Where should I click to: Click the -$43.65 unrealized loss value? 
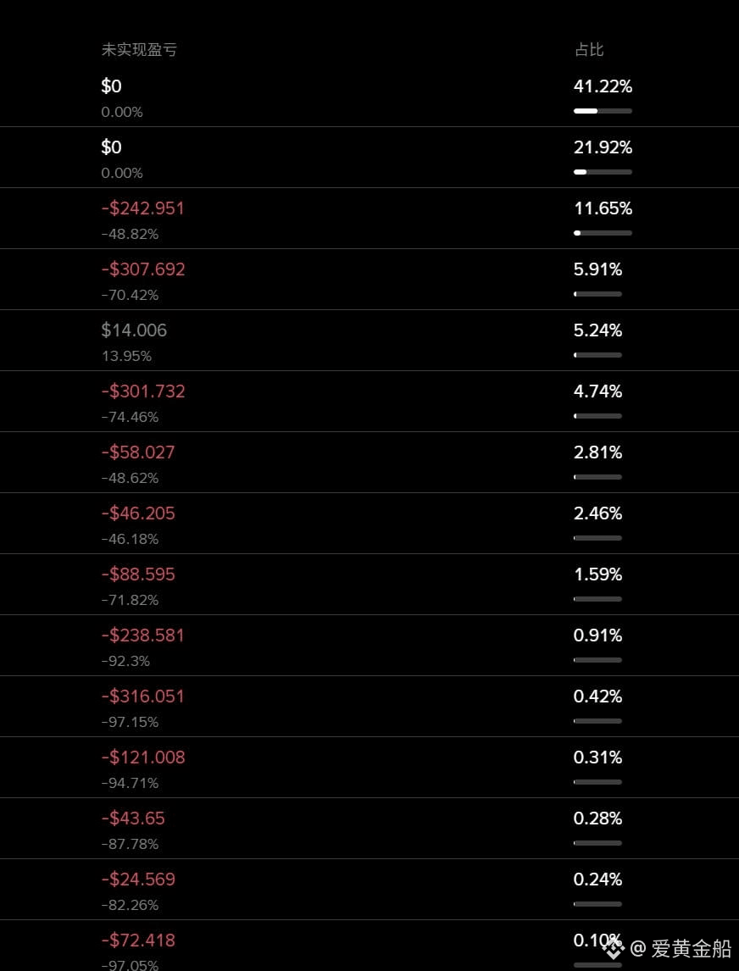(132, 818)
